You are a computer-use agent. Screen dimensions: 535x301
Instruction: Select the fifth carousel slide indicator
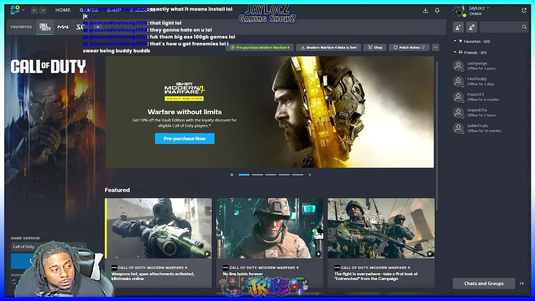[298, 175]
